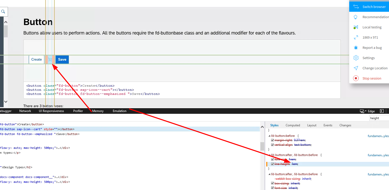Click the Report a bug icon
The height and width of the screenshot is (190, 389).
(356, 48)
